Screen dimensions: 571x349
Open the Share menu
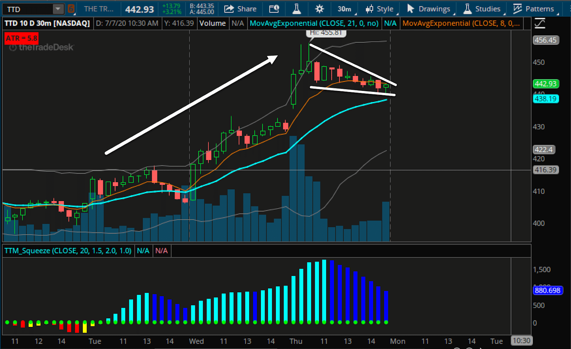pyautogui.click(x=240, y=9)
